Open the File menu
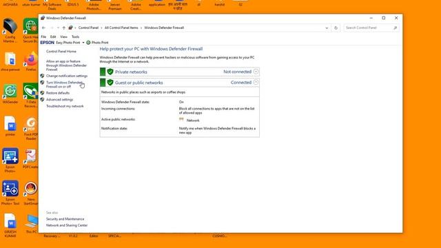This screenshot has width=441, height=248. tap(43, 37)
